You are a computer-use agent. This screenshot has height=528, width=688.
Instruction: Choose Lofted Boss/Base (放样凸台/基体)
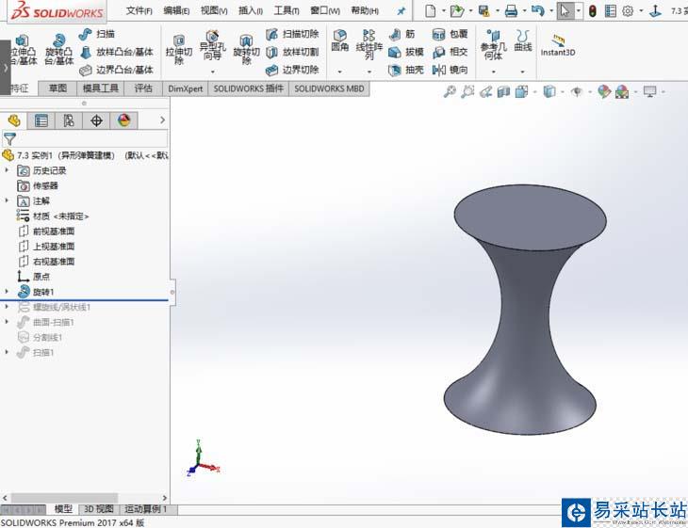(x=117, y=52)
